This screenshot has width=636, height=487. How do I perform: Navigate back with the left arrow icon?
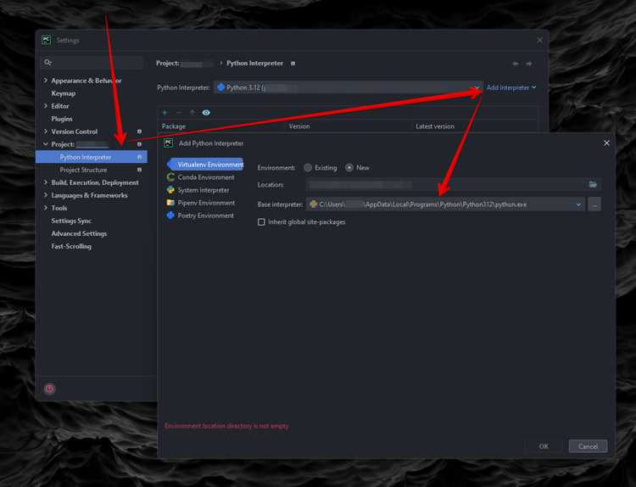515,64
